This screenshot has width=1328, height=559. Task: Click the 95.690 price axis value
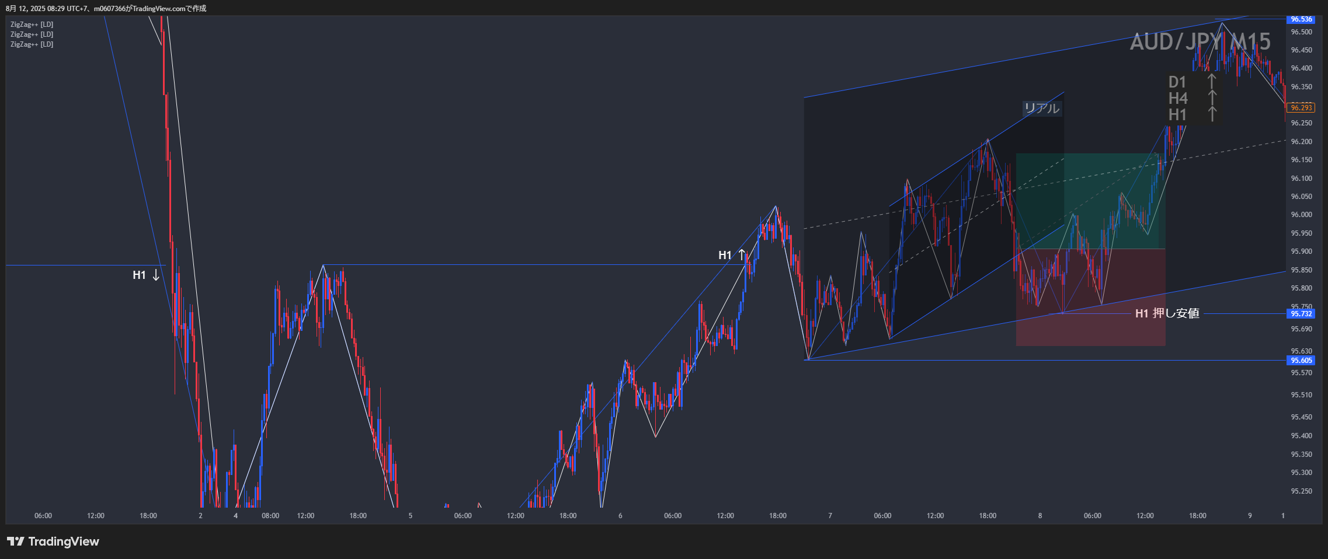[1301, 329]
